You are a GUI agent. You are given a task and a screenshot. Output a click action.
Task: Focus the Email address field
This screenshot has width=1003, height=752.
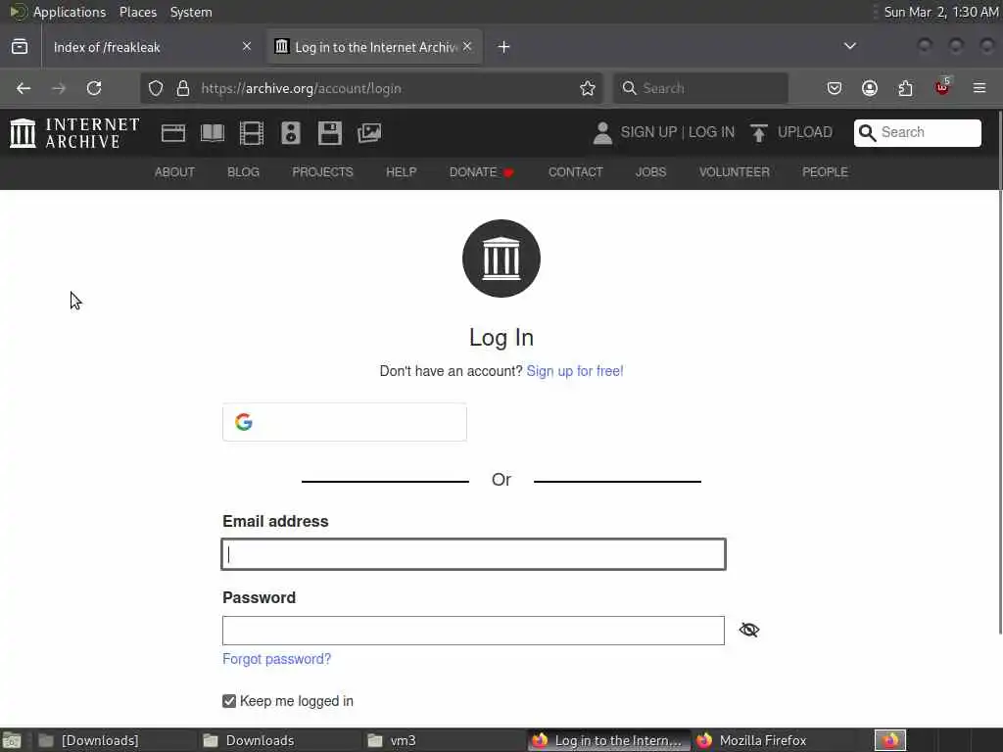[473, 554]
